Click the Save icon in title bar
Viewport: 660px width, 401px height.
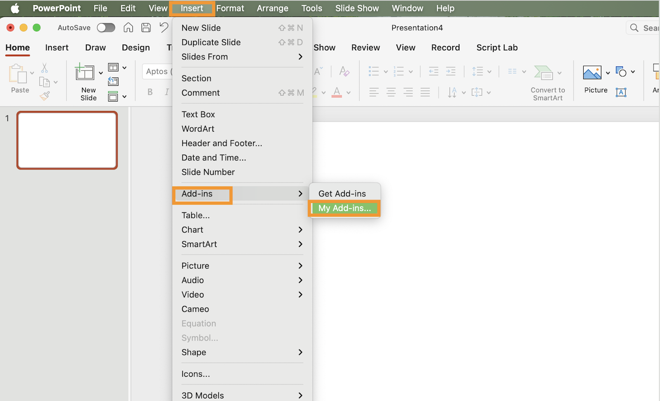click(146, 28)
